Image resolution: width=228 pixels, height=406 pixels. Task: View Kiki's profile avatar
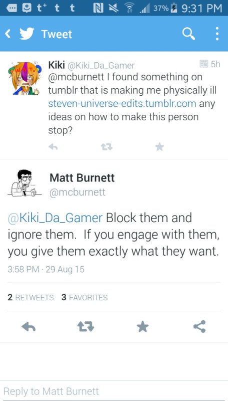[24, 78]
